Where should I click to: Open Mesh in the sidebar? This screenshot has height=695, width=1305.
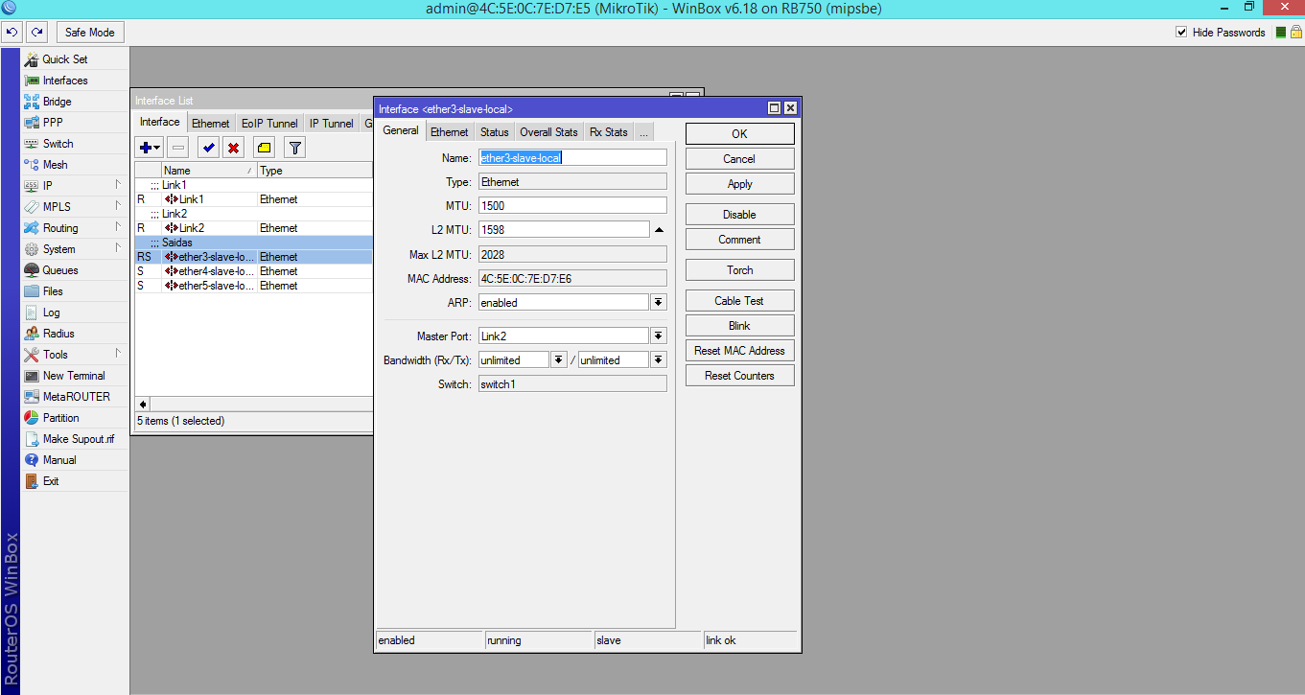click(55, 165)
